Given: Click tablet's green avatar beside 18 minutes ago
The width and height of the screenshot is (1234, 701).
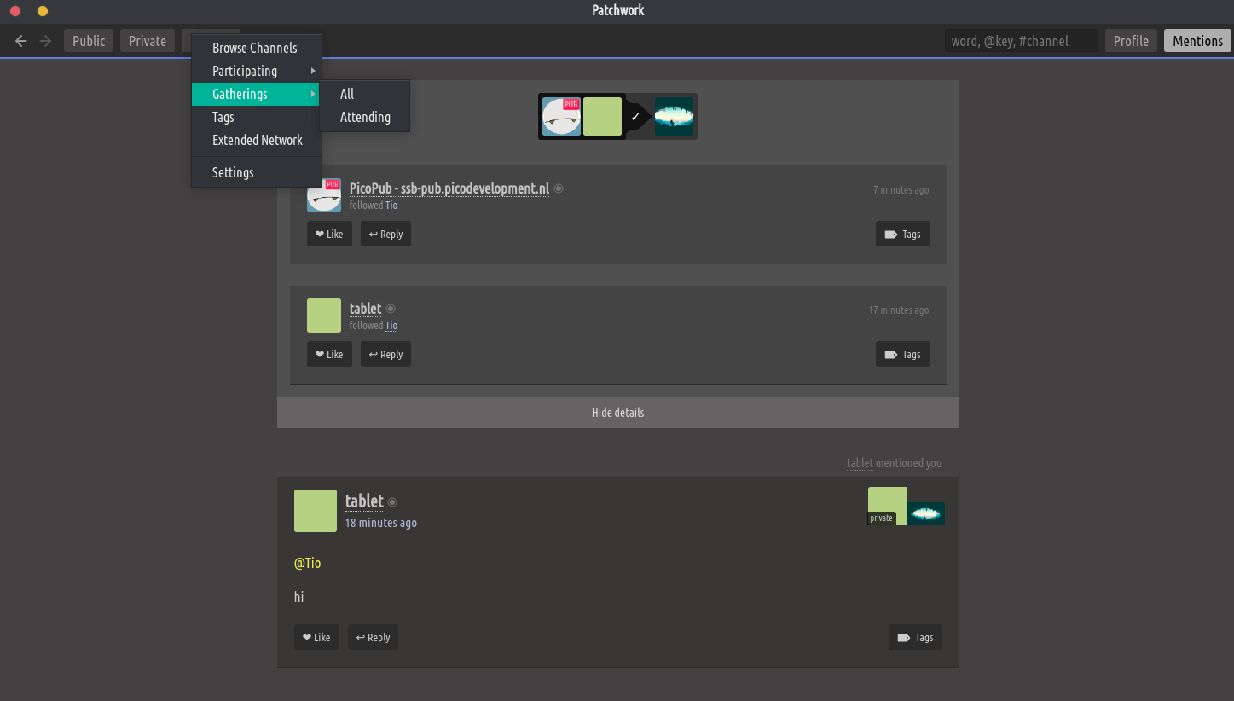Looking at the screenshot, I should tap(316, 511).
